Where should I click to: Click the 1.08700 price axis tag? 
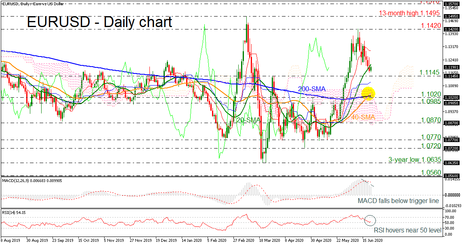pos(451,123)
